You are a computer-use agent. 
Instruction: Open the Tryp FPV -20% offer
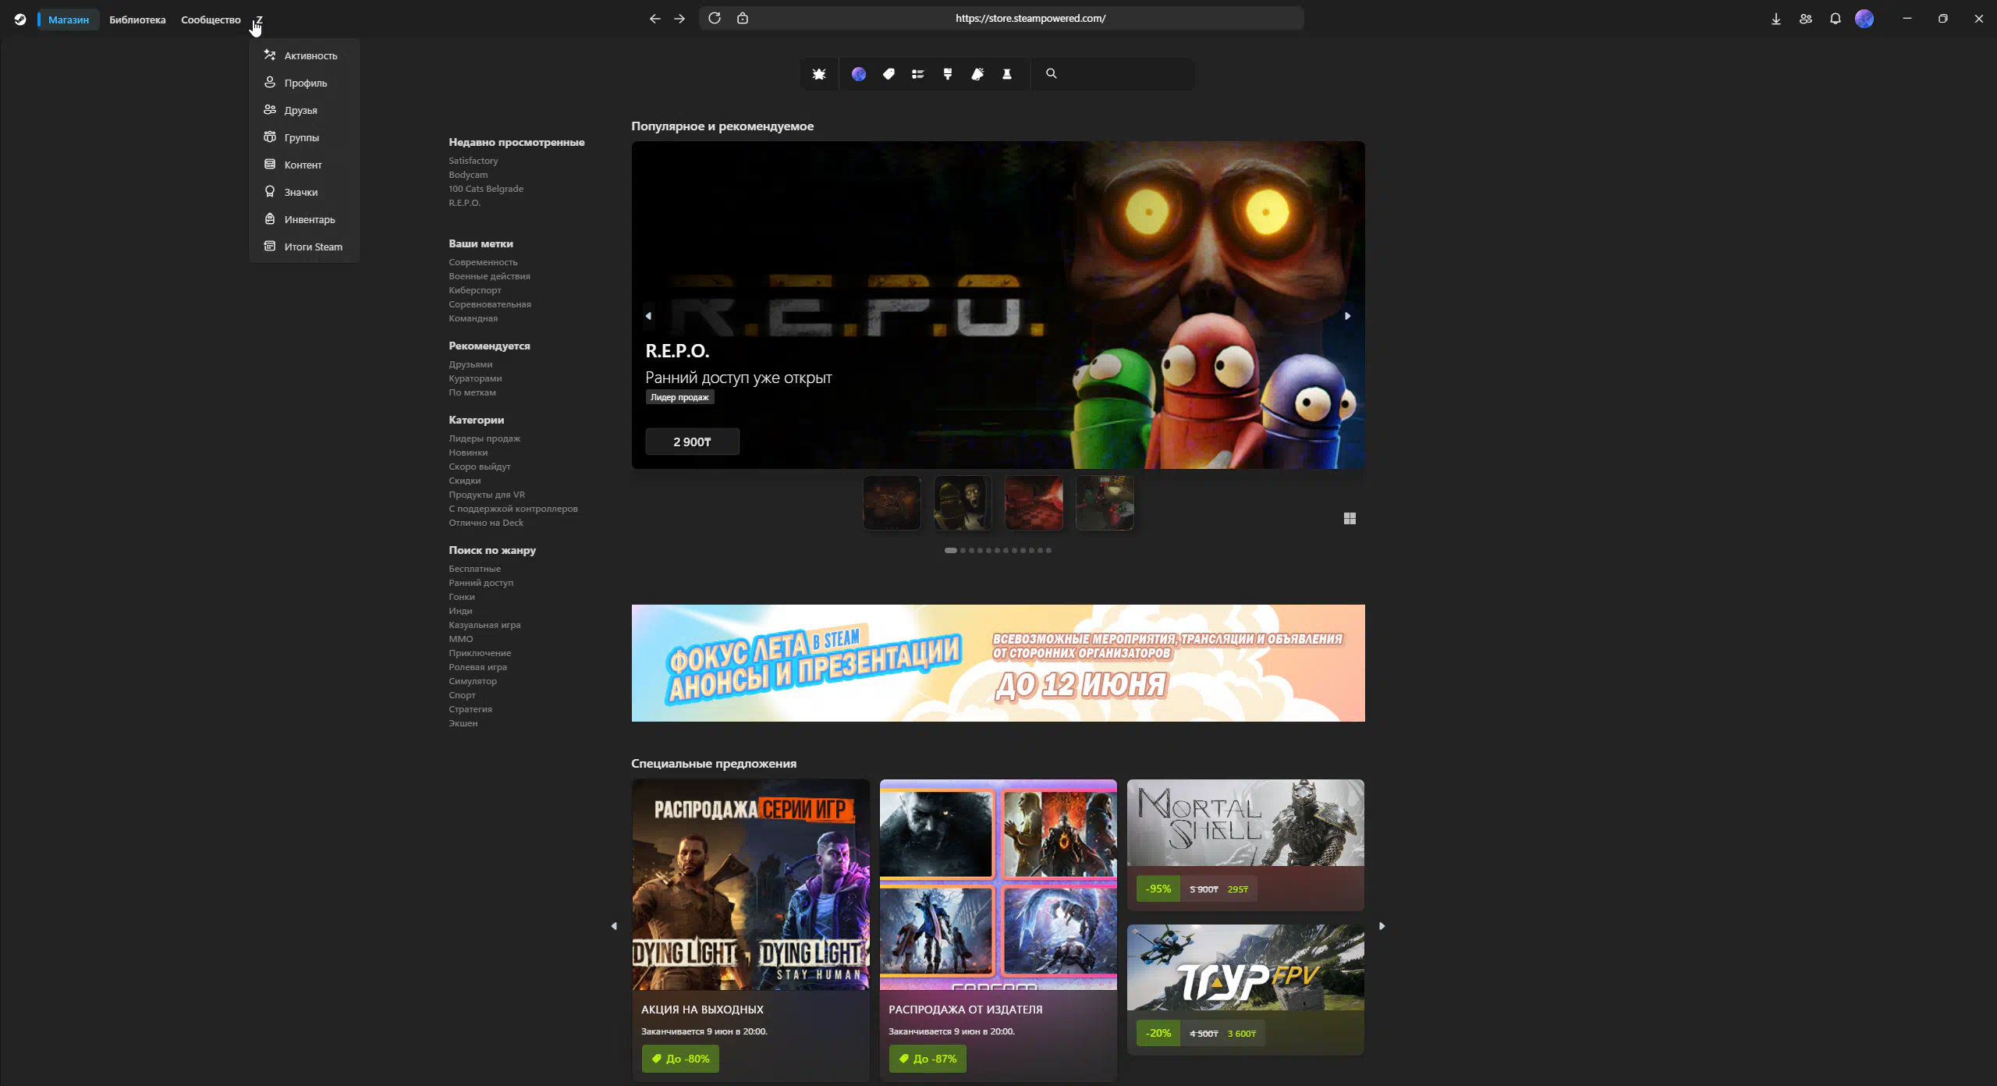click(1245, 989)
